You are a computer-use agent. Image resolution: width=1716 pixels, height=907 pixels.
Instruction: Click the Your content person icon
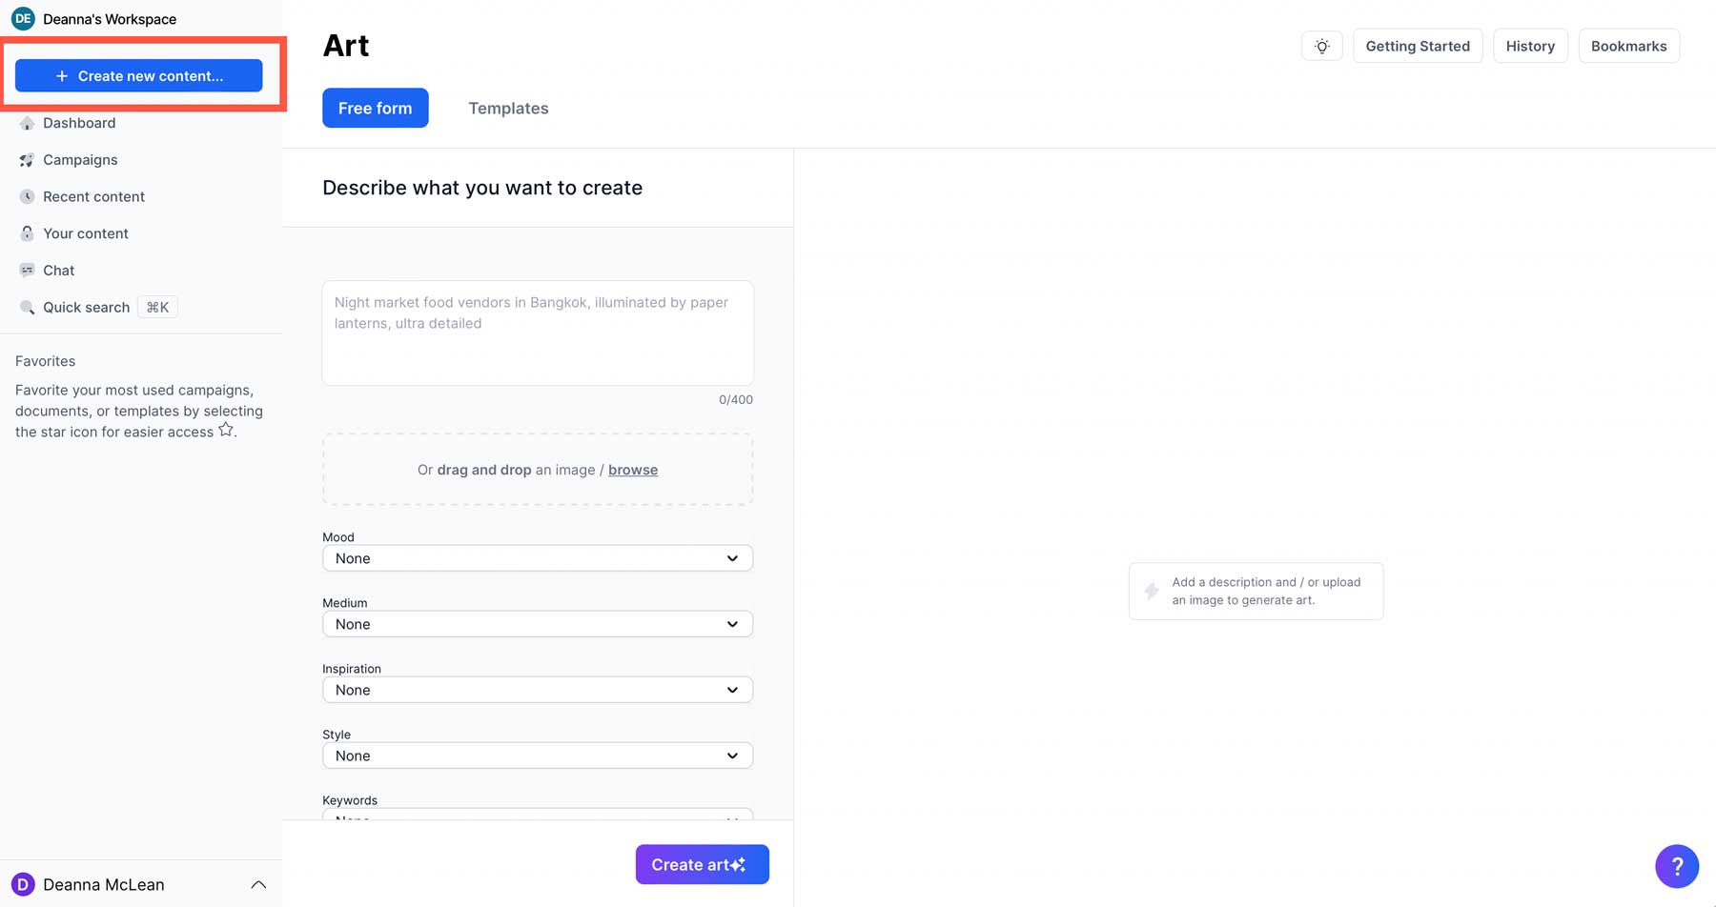click(x=26, y=233)
